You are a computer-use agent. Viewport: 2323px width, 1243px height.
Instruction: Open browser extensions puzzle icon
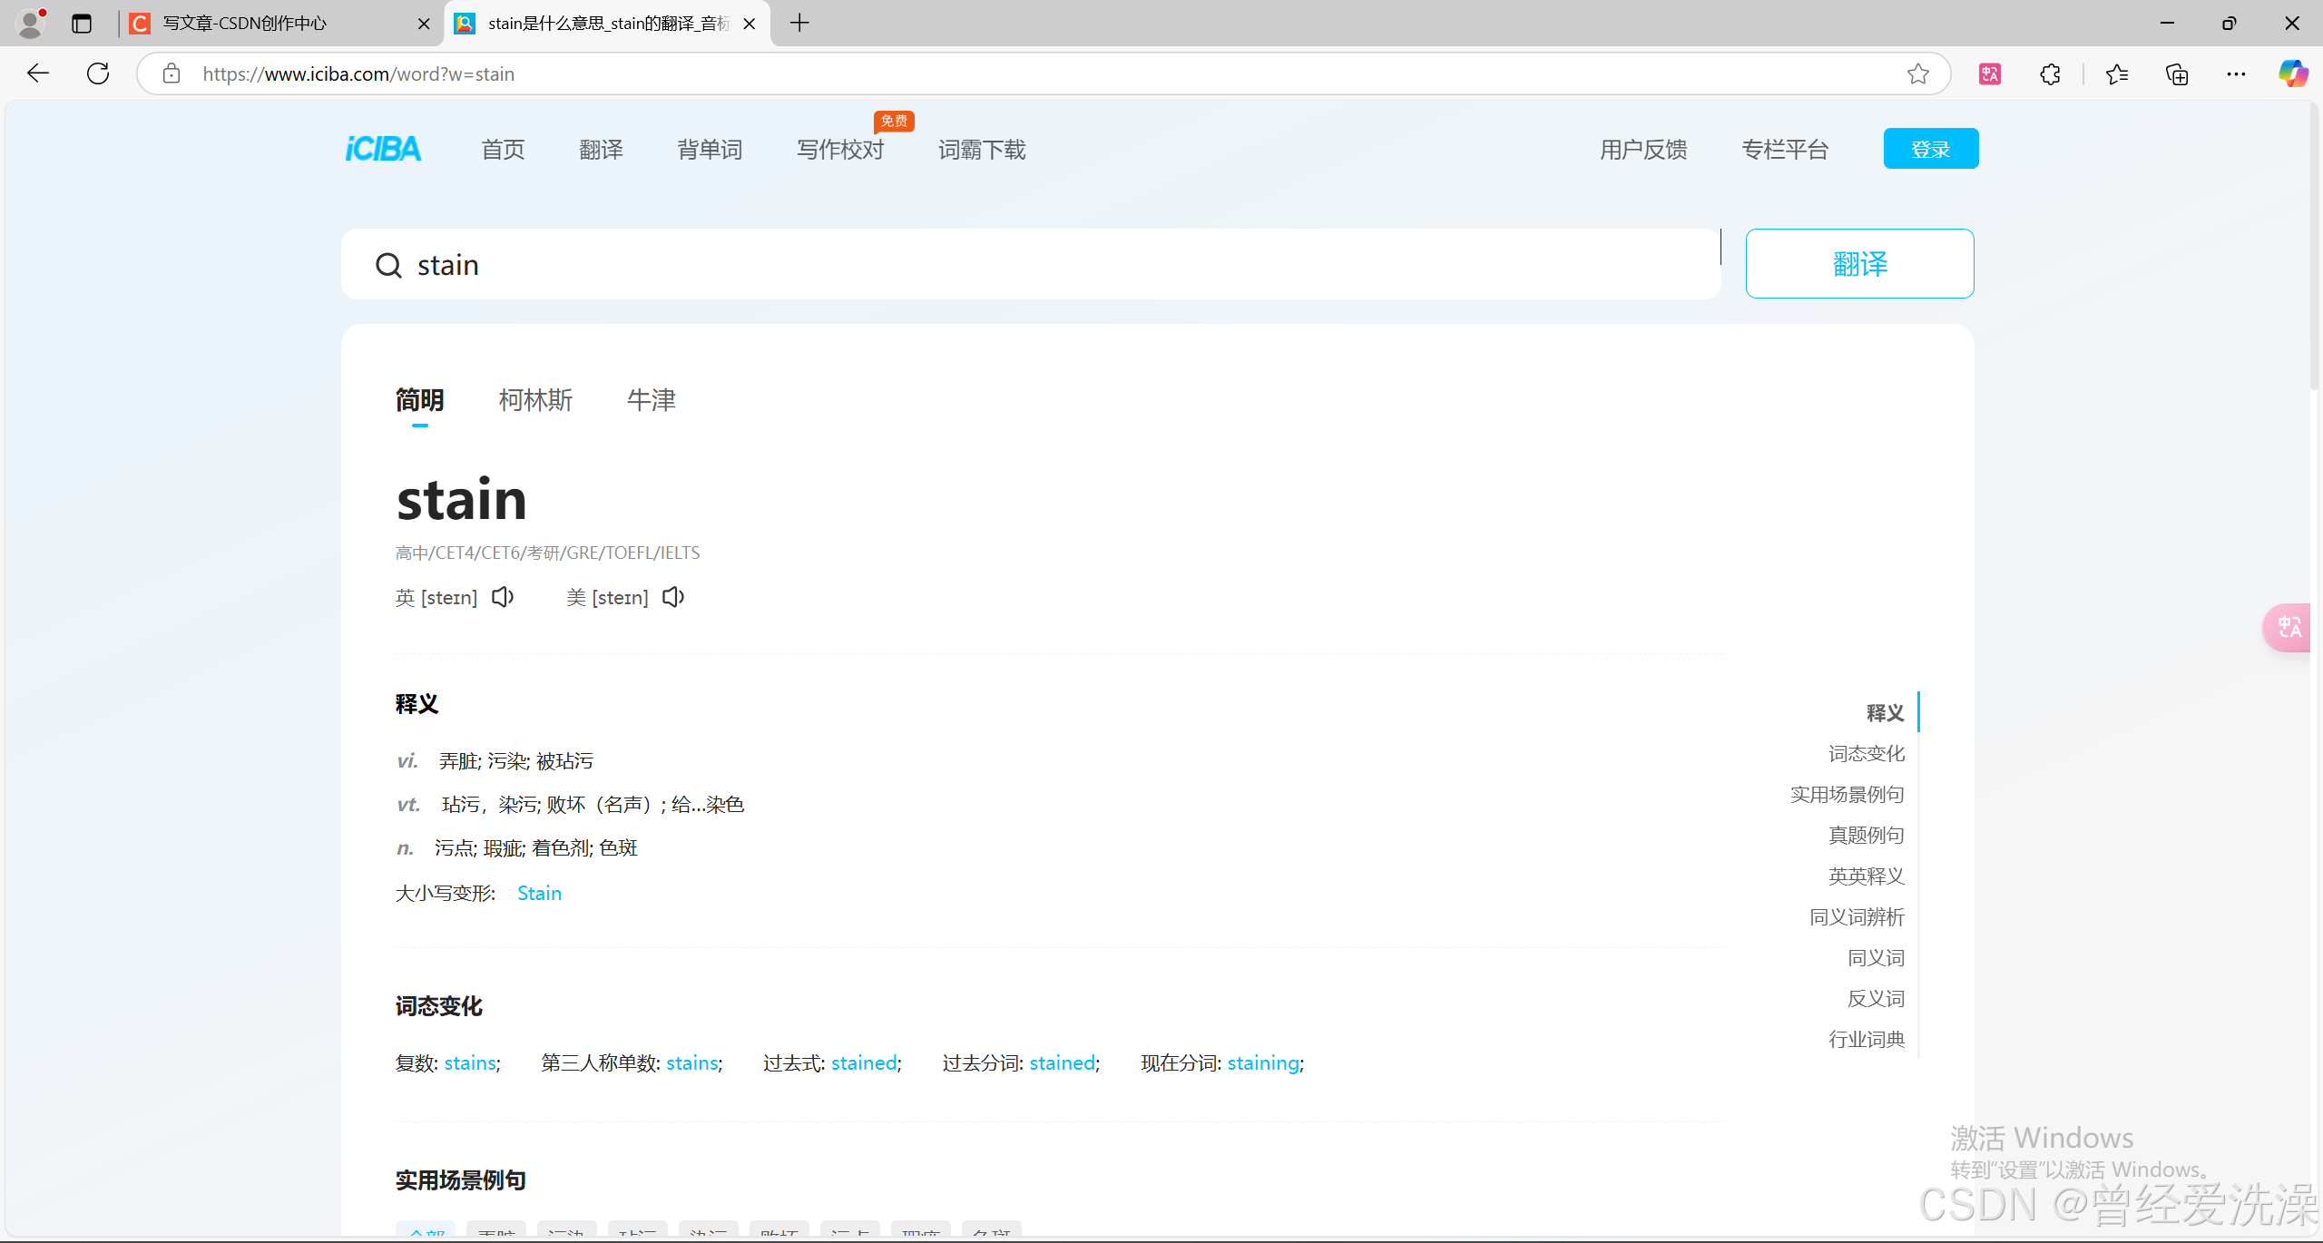pyautogui.click(x=2050, y=74)
